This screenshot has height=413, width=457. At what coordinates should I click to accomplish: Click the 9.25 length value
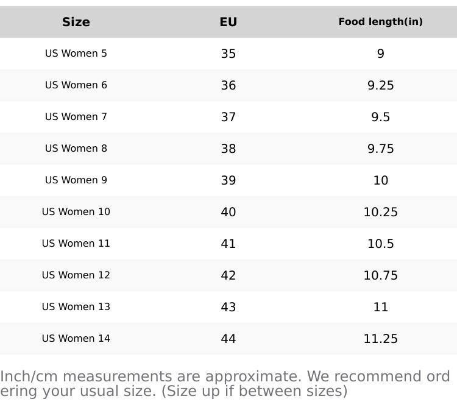[380, 85]
